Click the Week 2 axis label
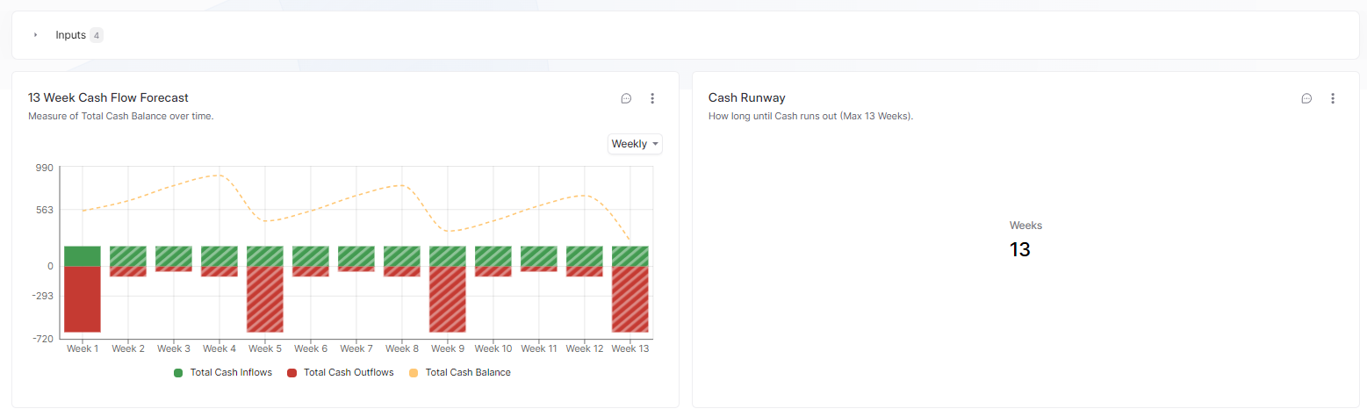This screenshot has height=416, width=1367. pyautogui.click(x=128, y=348)
